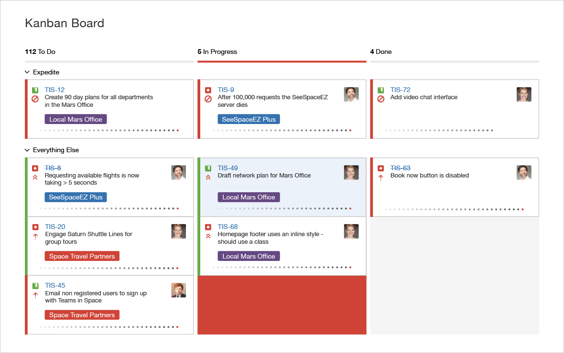
Task: Click the SeeSpaceEZ Plus label on TIS-9
Action: [249, 119]
